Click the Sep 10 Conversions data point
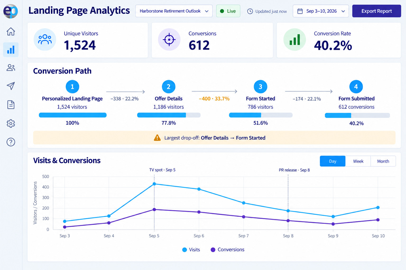This screenshot has height=270, width=406. click(x=378, y=220)
